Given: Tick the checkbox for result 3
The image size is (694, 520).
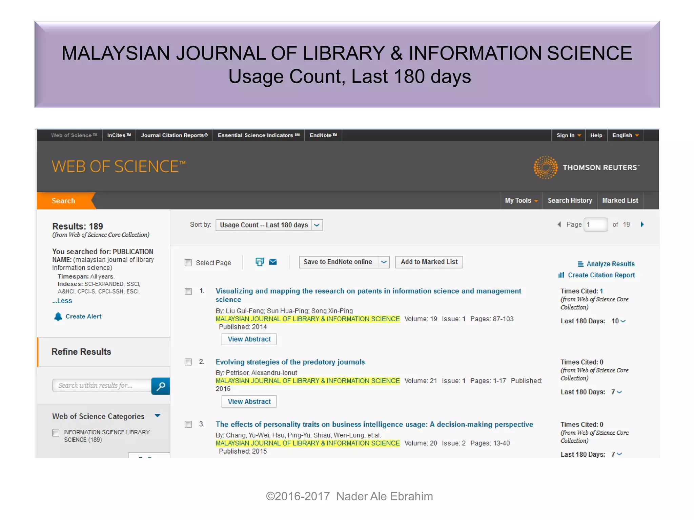Looking at the screenshot, I should 188,425.
